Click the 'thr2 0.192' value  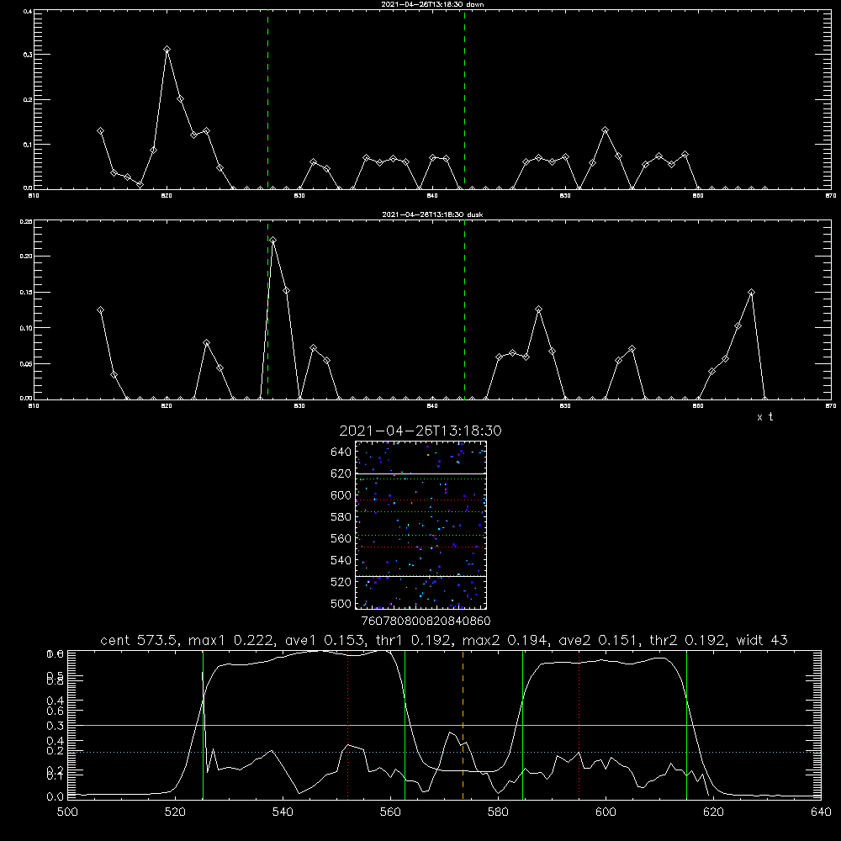690,640
